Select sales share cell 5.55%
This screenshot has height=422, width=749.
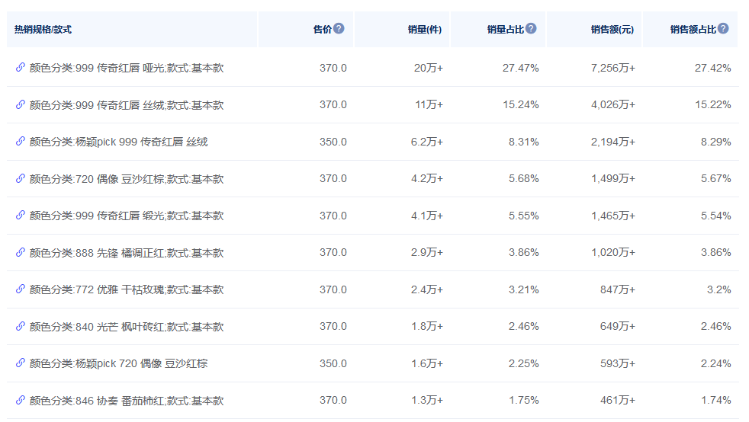[x=523, y=216]
